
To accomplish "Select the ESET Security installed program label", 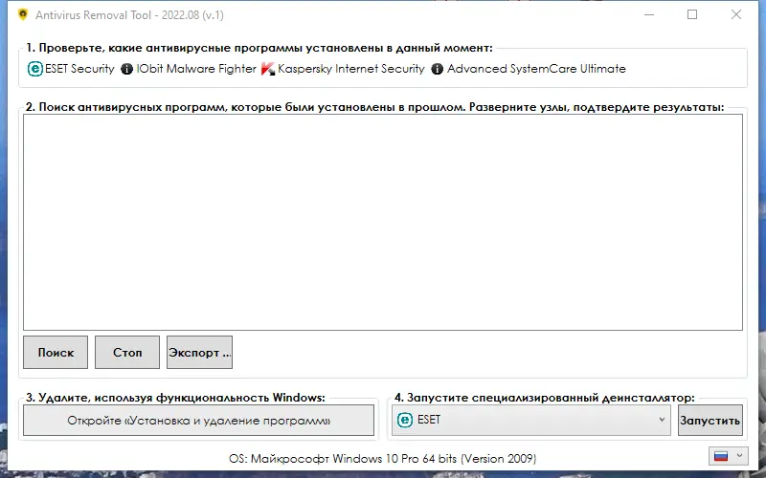I will click(79, 69).
